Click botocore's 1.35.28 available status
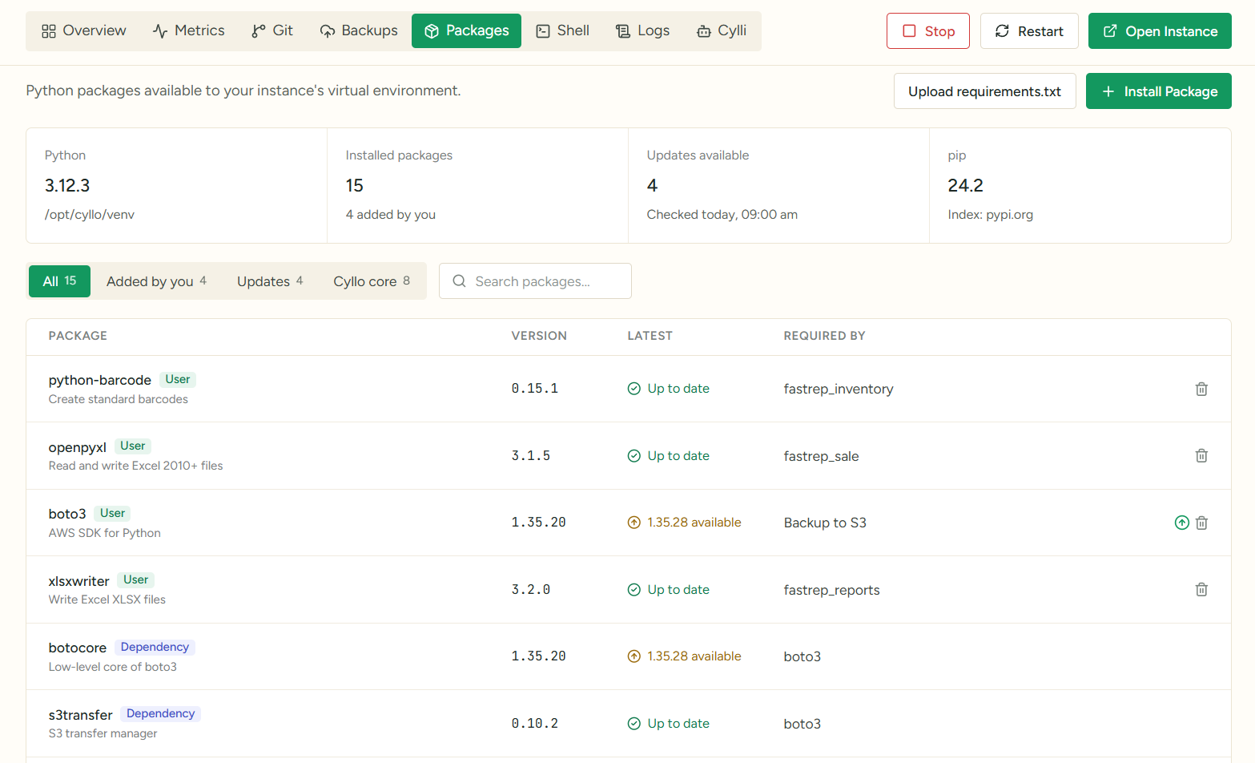This screenshot has width=1255, height=763. [x=685, y=656]
